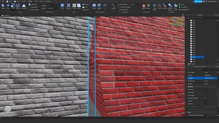Switch to the TEST ribbon tab
This screenshot has width=219, height=123.
(x=36, y=1)
